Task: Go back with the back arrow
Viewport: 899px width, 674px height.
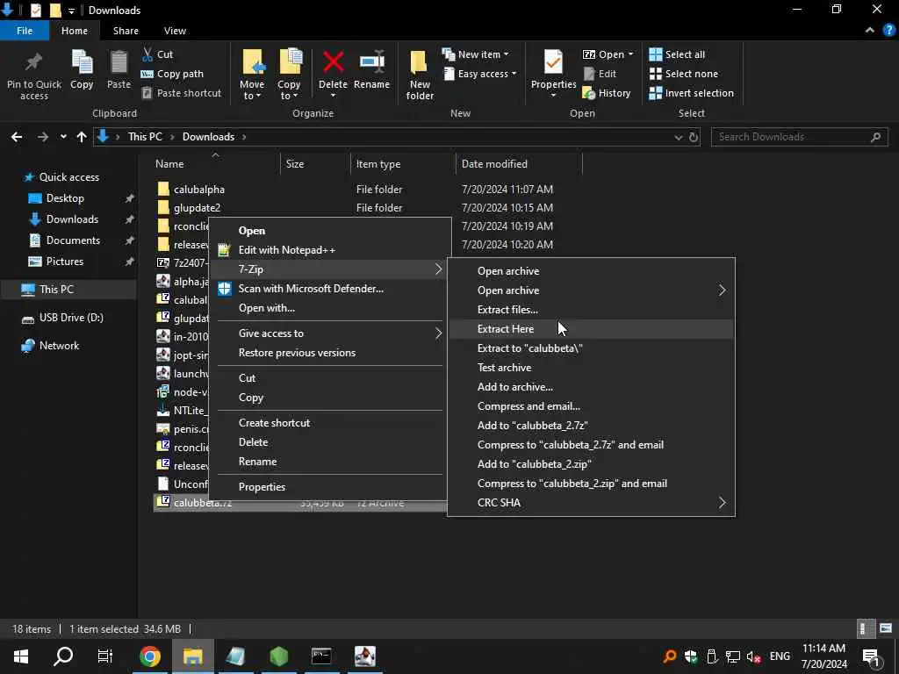Action: (x=17, y=137)
